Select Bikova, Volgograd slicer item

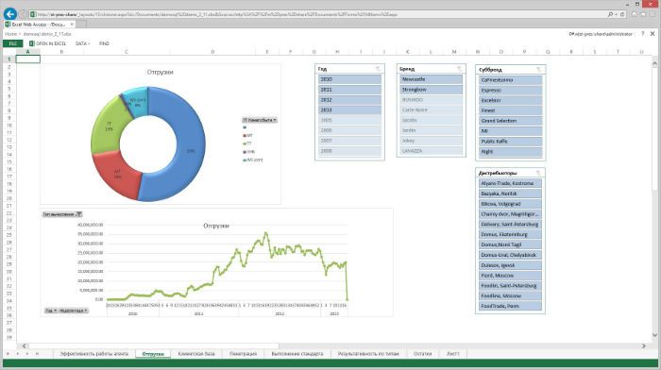[510, 204]
